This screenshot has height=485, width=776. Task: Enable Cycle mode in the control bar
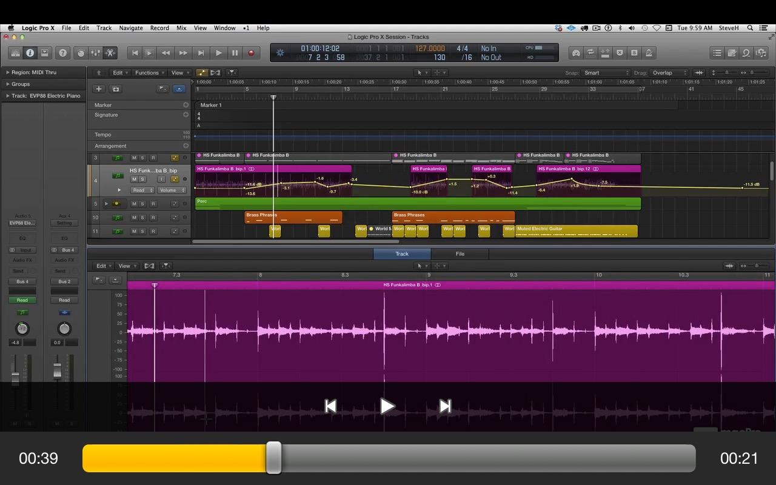click(x=590, y=53)
